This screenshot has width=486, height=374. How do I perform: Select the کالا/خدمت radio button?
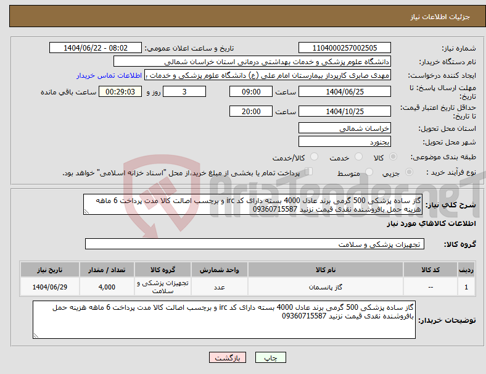tap(315, 157)
